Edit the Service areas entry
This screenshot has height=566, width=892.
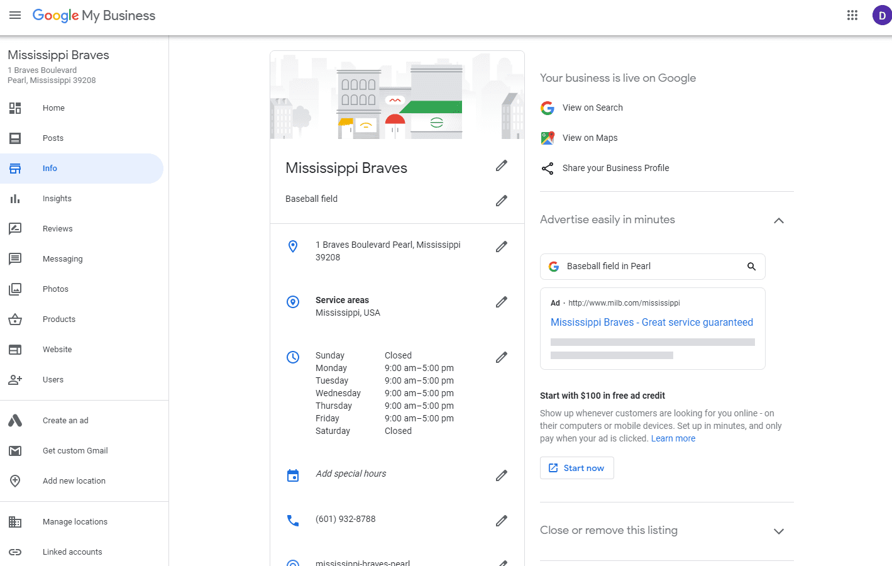501,302
